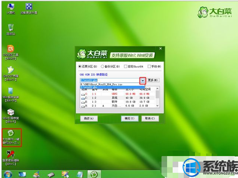Collapse the image path dropdown arrow

(x=142, y=80)
